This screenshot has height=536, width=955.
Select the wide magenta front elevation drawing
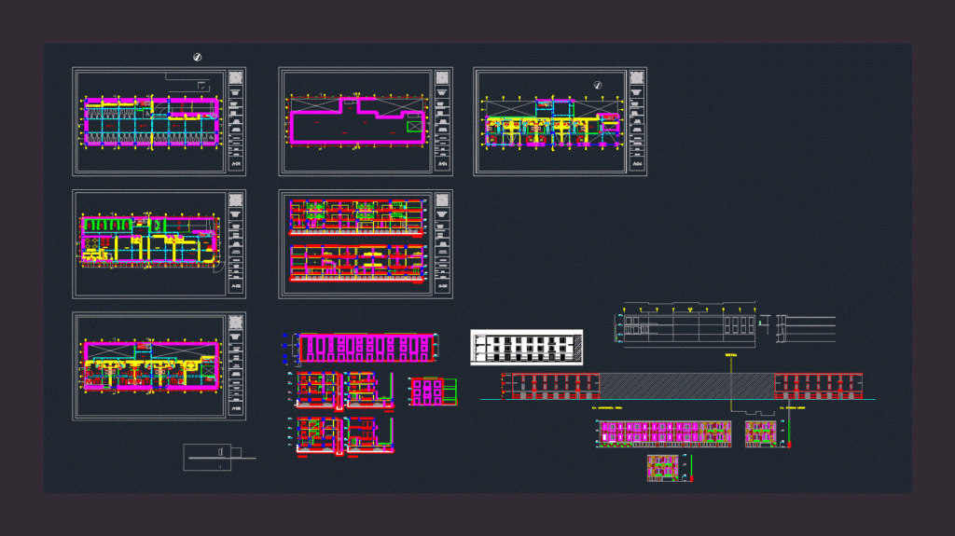coord(366,348)
